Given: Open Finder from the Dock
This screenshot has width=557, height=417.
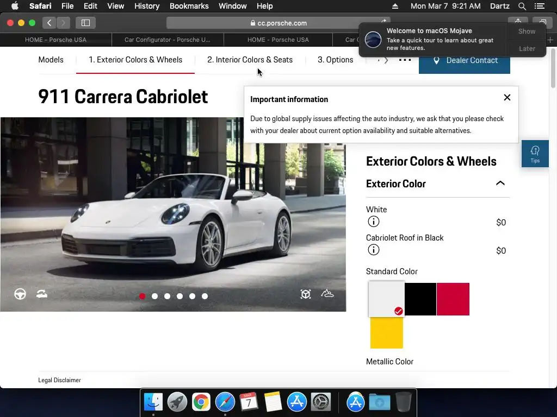Looking at the screenshot, I should [x=153, y=402].
